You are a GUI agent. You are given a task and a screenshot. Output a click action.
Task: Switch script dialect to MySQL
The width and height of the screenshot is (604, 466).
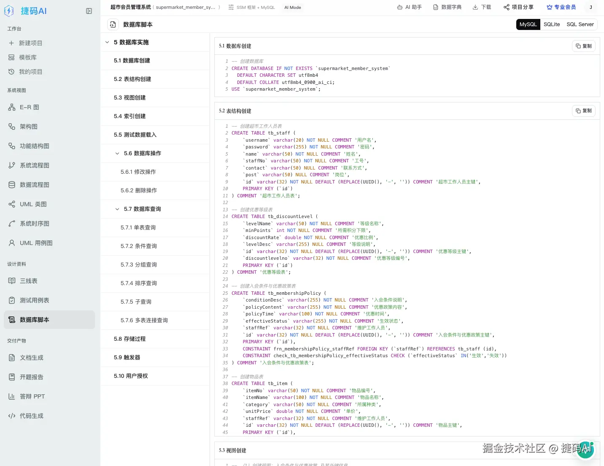pos(528,24)
